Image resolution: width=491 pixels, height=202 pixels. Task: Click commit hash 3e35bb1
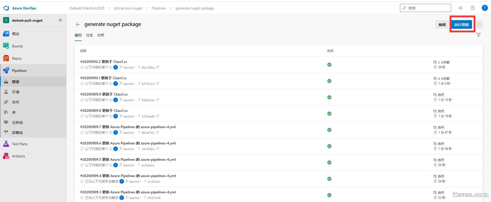(148, 149)
